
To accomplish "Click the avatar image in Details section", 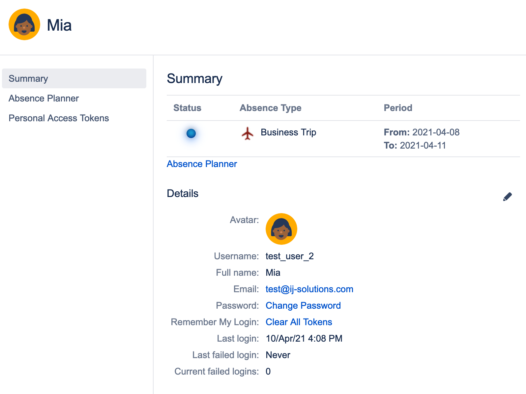I will (281, 229).
